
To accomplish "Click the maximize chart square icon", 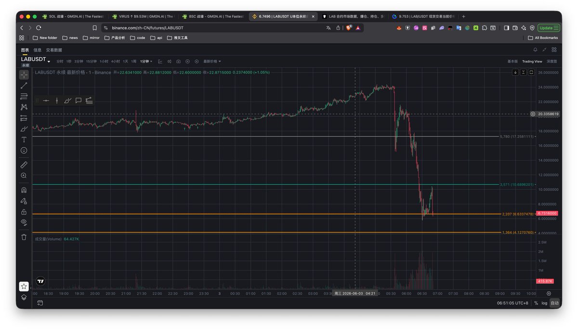I will pos(531,72).
